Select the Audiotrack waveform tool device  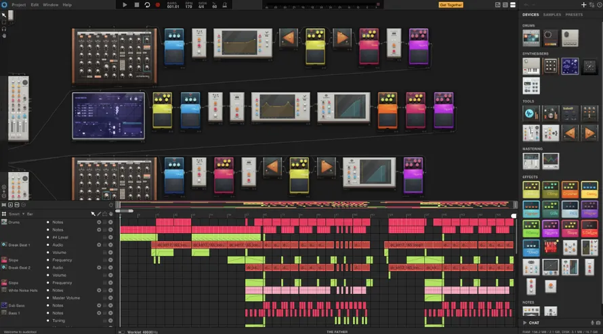(531, 114)
